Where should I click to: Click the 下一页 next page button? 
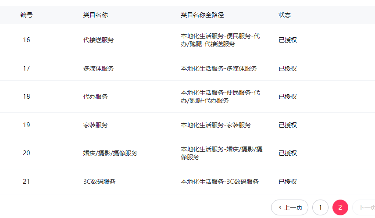365,207
